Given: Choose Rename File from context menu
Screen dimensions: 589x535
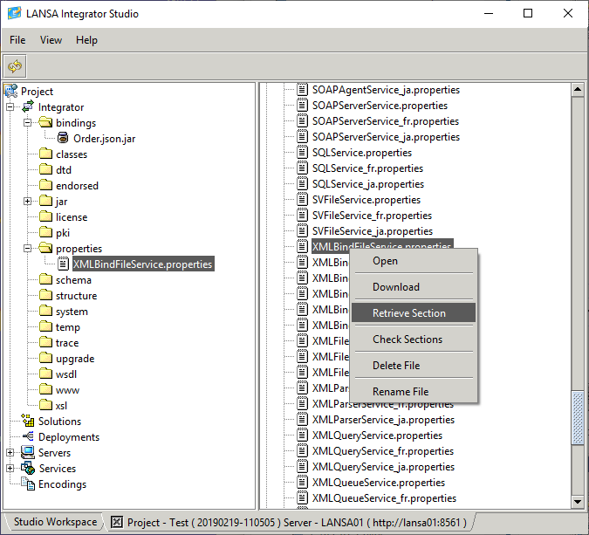Looking at the screenshot, I should pyautogui.click(x=414, y=392).
